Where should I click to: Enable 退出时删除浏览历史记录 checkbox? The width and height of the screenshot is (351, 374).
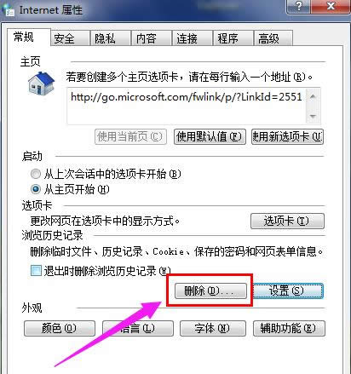pos(36,270)
